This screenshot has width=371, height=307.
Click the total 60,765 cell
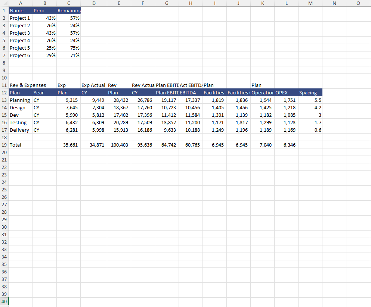191,145
